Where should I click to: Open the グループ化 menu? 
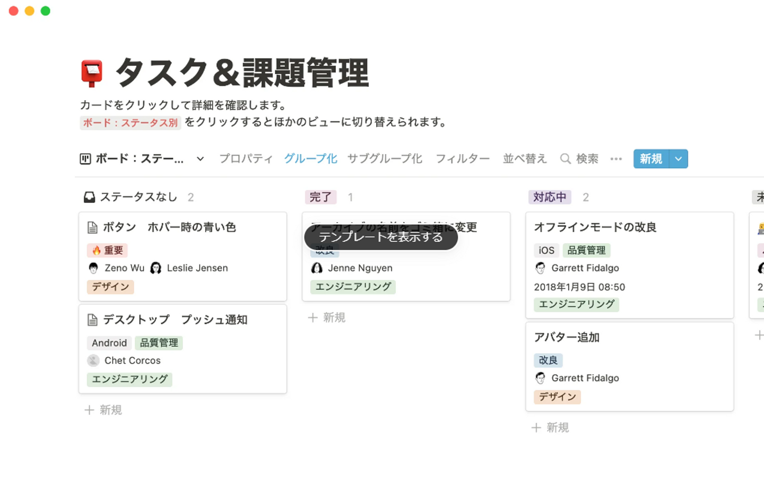[x=310, y=159]
